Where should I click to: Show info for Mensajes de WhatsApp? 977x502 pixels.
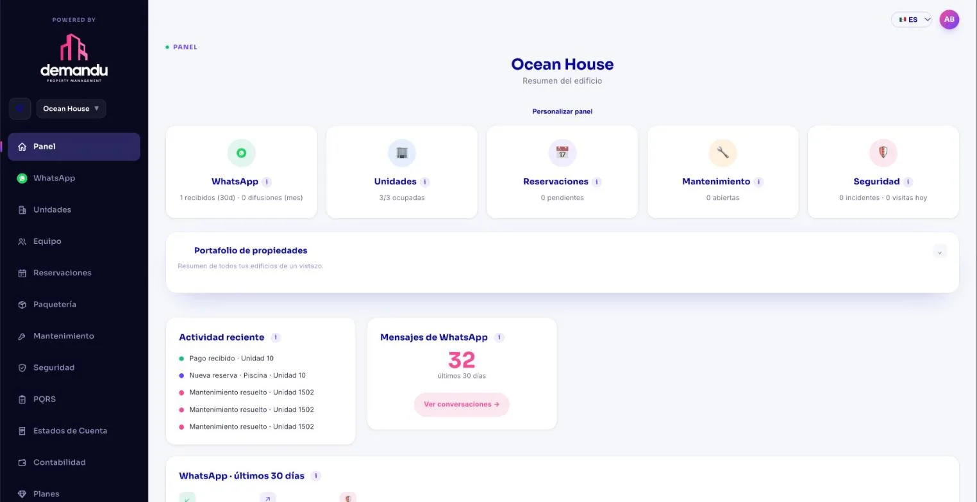[x=499, y=337]
